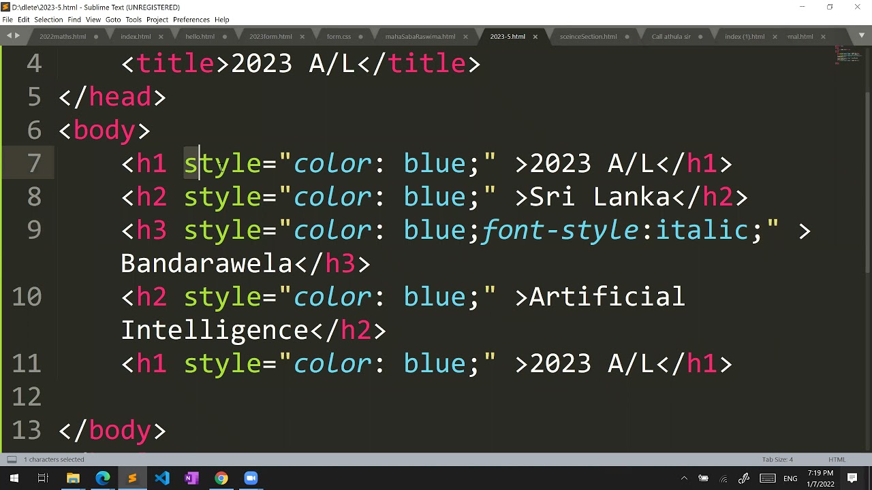Click the word Intelligence in the code
This screenshot has height=490, width=872.
point(215,331)
